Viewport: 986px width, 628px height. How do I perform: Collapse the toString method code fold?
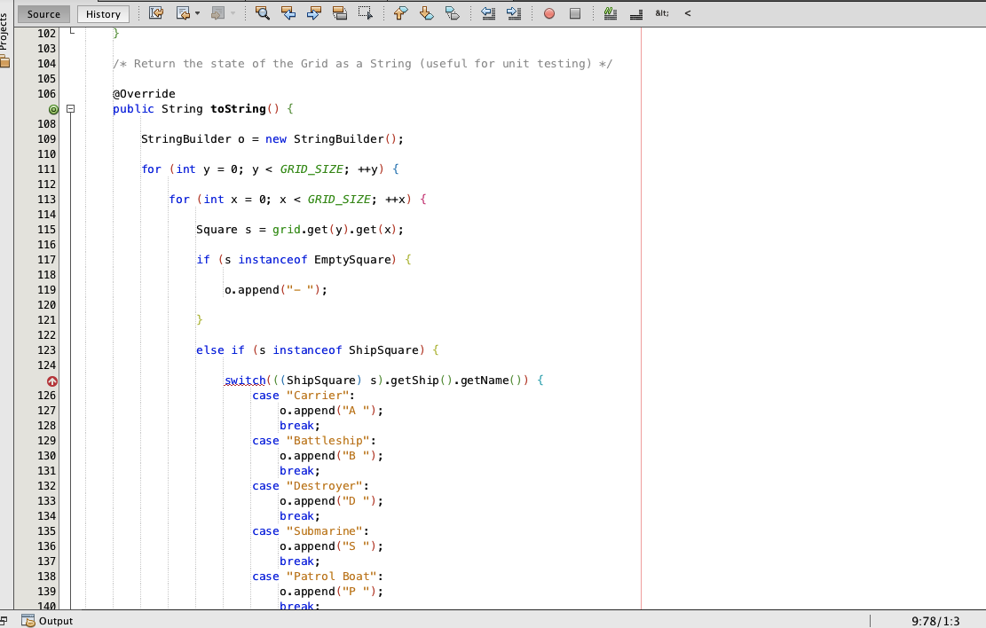(71, 108)
